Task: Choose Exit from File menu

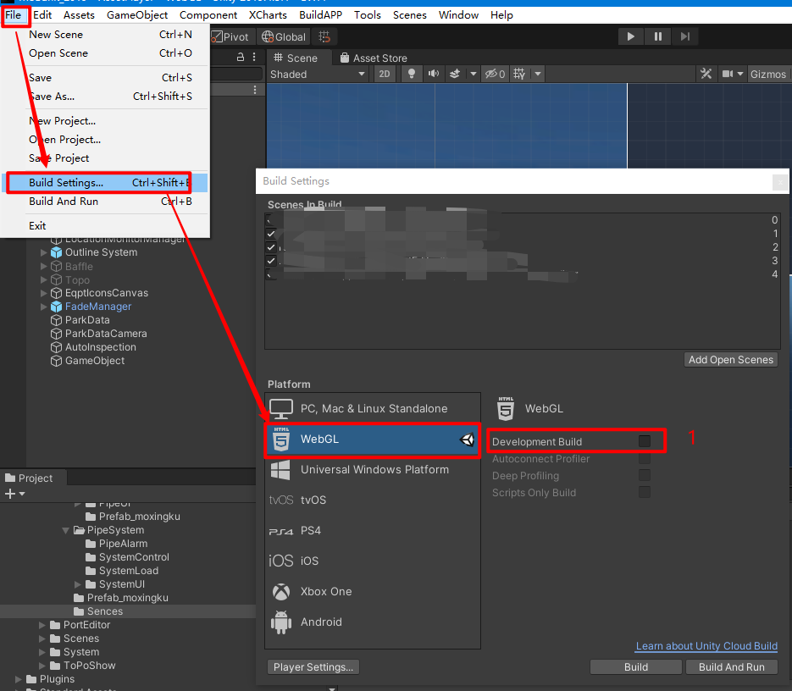Action: 105,226
